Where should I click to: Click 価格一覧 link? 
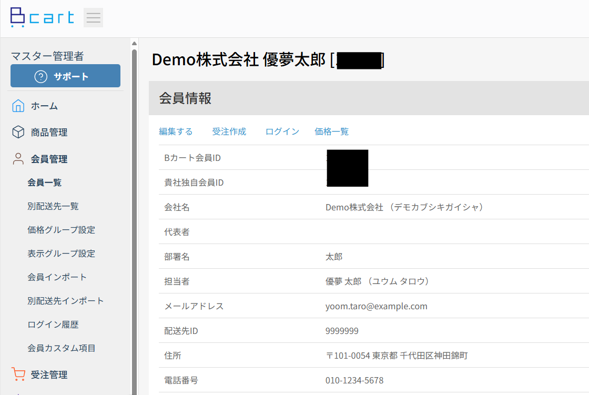(332, 131)
